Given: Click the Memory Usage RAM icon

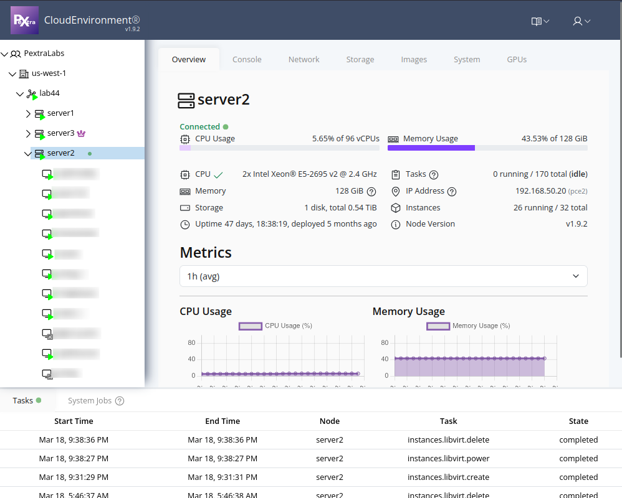Looking at the screenshot, I should [393, 139].
